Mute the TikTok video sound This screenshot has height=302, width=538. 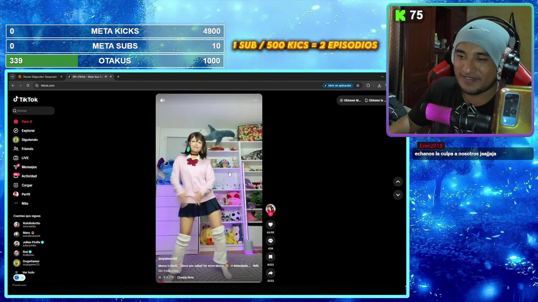[x=163, y=100]
